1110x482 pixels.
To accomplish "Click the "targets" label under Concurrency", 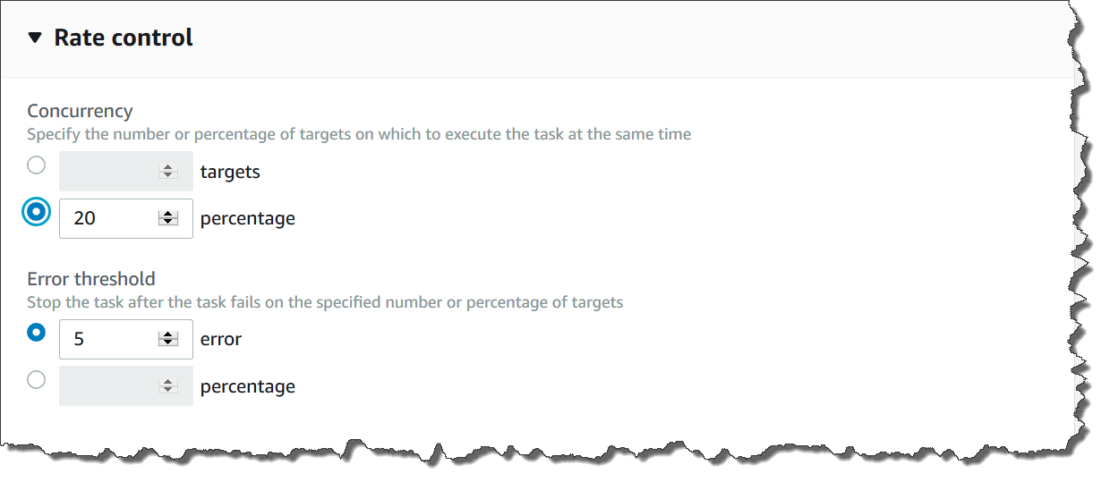I will coord(230,172).
